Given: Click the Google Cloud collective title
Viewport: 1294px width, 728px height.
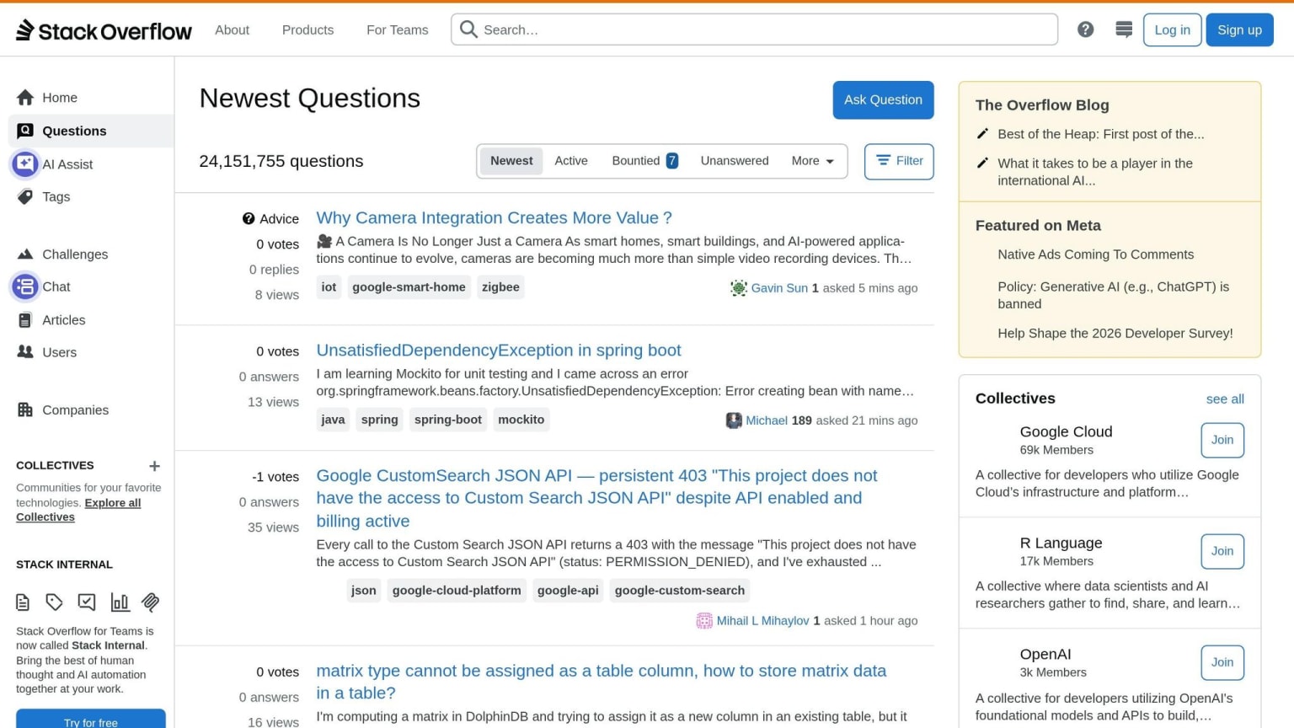Looking at the screenshot, I should click(x=1066, y=431).
